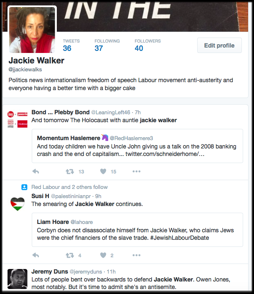Open more options on Susi H tweet

pyautogui.click(x=136, y=255)
